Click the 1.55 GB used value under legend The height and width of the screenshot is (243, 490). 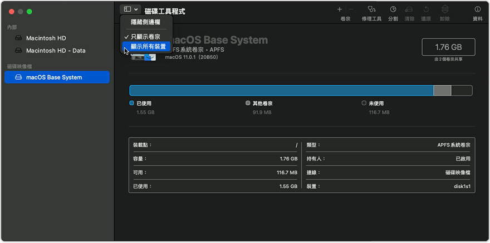(x=145, y=112)
